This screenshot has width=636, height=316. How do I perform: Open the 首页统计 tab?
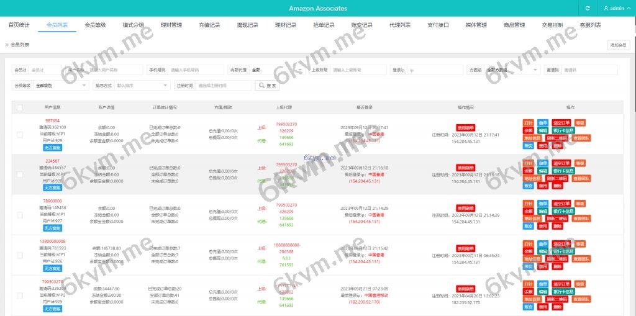[x=19, y=25]
